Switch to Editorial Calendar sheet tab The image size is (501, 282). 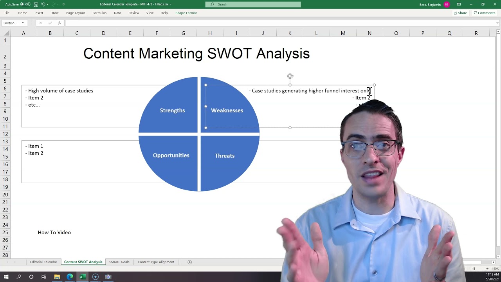(43, 262)
